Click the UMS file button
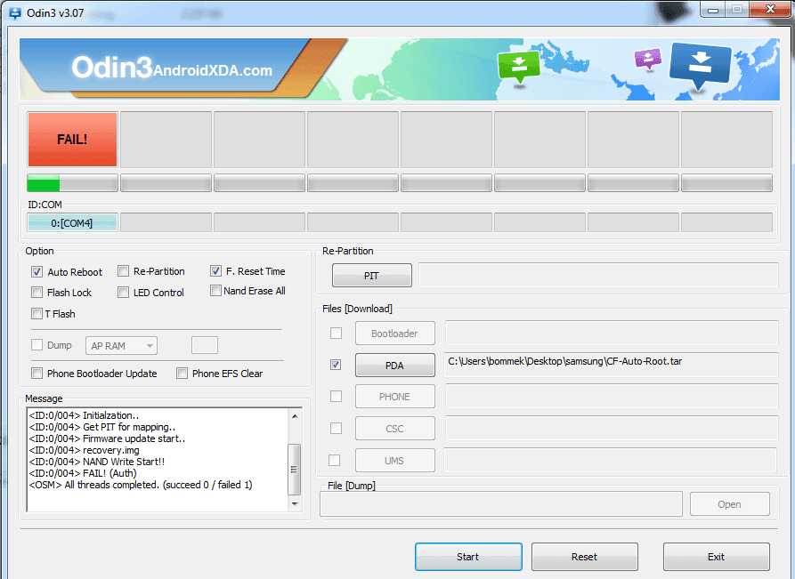This screenshot has width=795, height=579. point(395,461)
